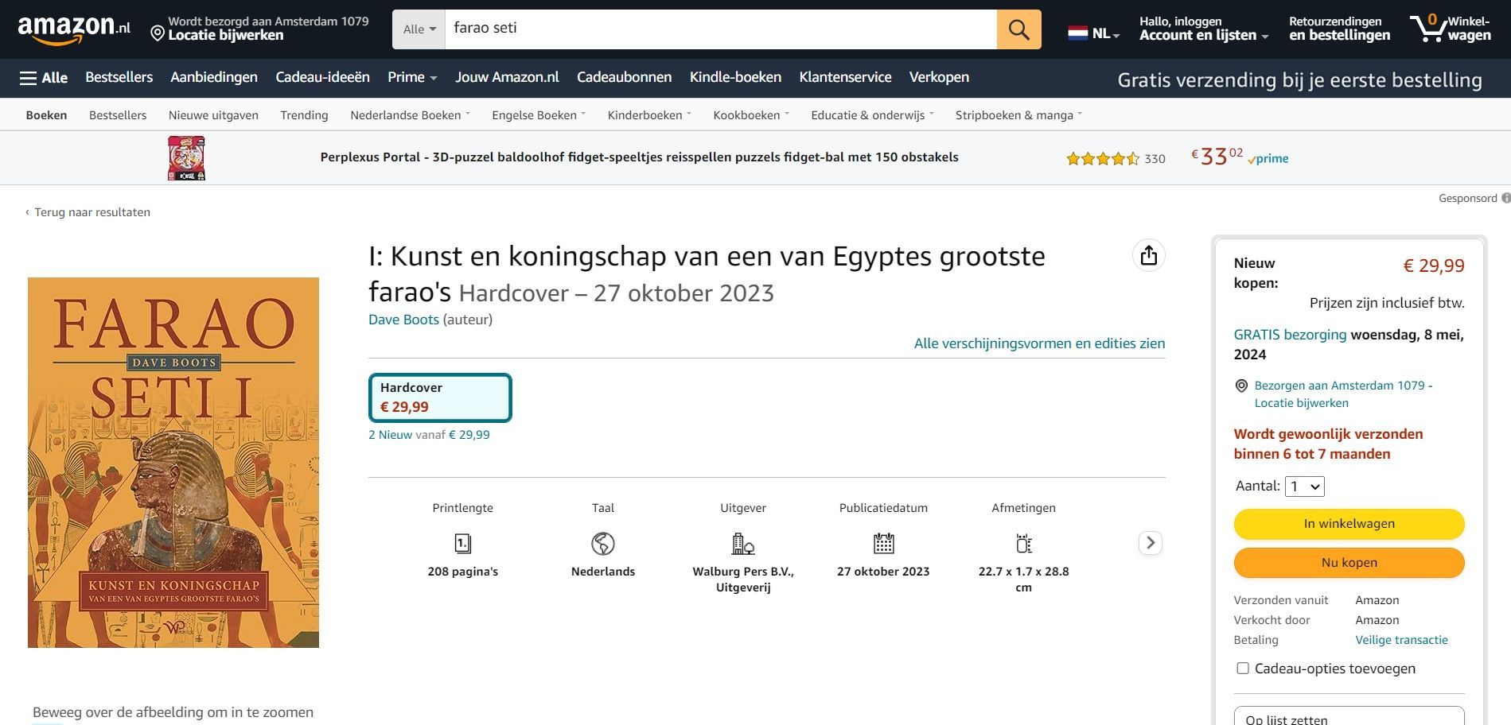The width and height of the screenshot is (1511, 725).
Task: Open author Dave Boots link
Action: (x=403, y=320)
